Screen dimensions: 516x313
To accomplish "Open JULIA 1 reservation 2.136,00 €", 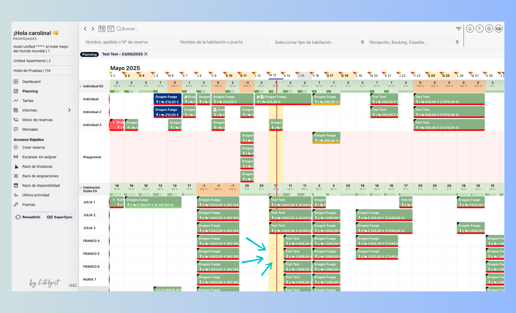I will pos(153,202).
